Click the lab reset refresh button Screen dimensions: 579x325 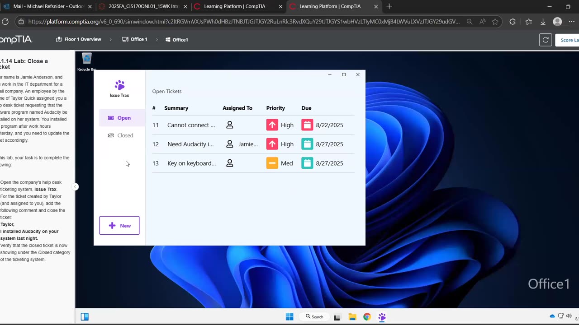[x=546, y=40]
